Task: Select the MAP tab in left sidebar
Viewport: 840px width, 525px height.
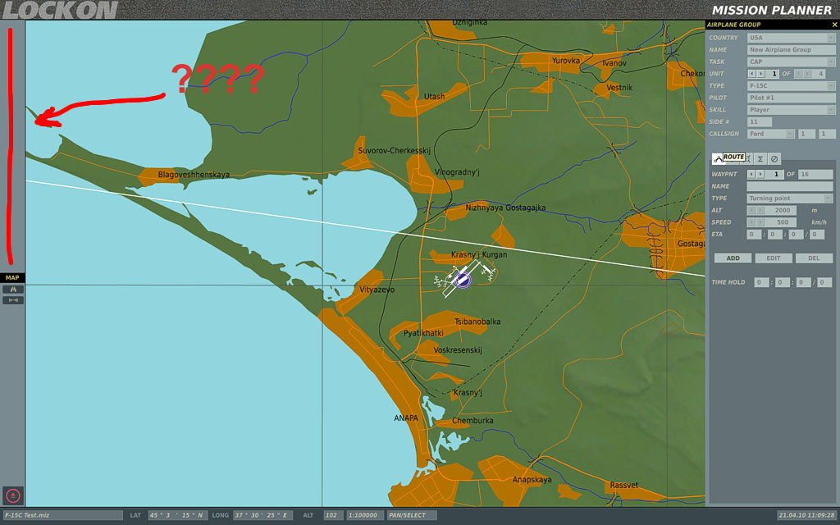Action: (12, 277)
